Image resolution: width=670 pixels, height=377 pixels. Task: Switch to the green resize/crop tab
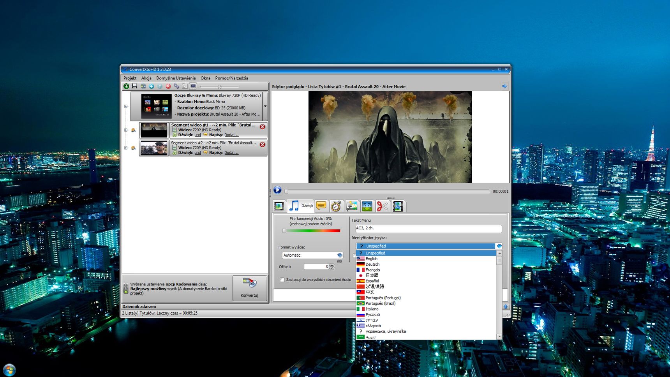pos(367,206)
